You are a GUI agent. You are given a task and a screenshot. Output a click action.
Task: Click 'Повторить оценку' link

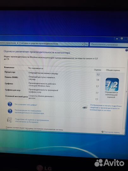[x=112, y=132]
